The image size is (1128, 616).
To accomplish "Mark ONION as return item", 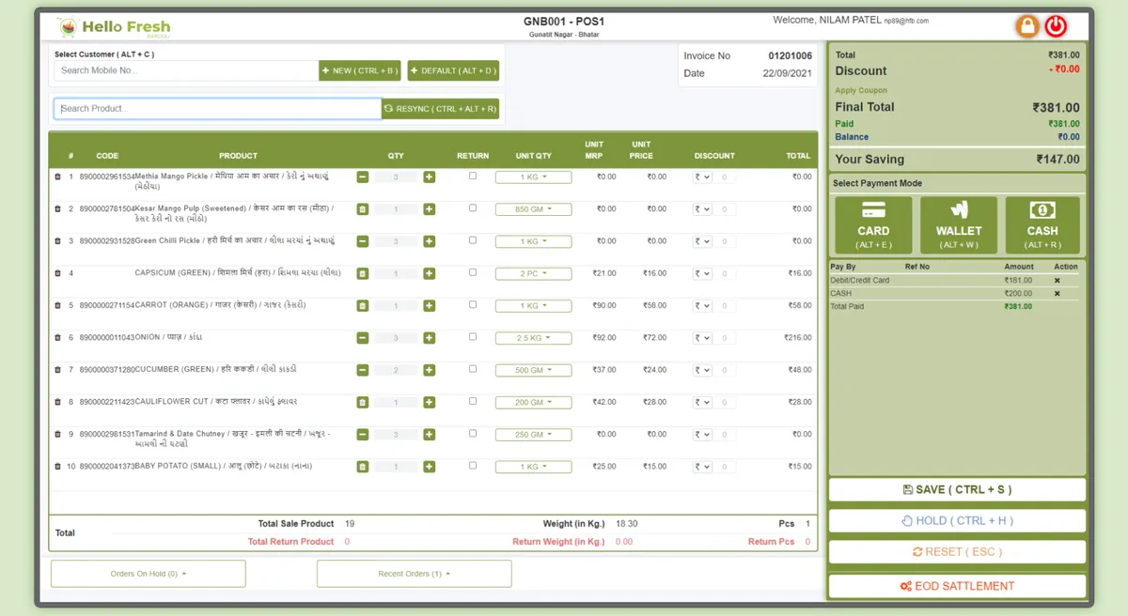I will (473, 336).
